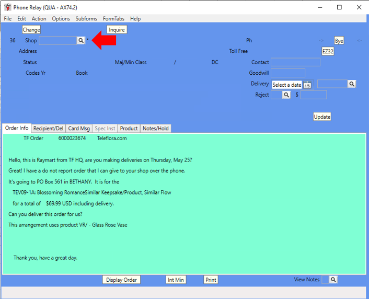Click the Update button
This screenshot has width=369, height=299.
322,117
